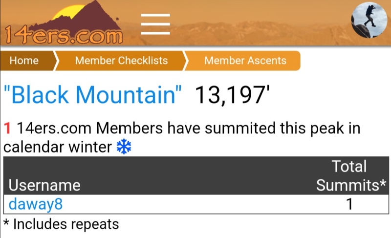
Task: Click daway8's total summits value
Action: point(349,204)
